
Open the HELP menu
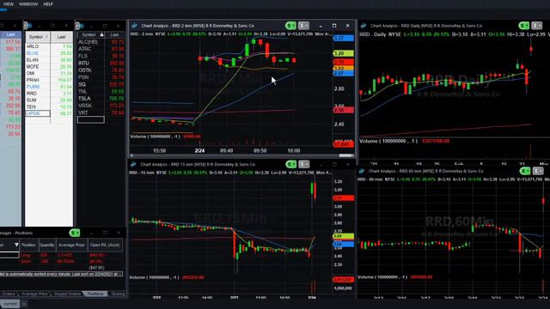pos(48,3)
